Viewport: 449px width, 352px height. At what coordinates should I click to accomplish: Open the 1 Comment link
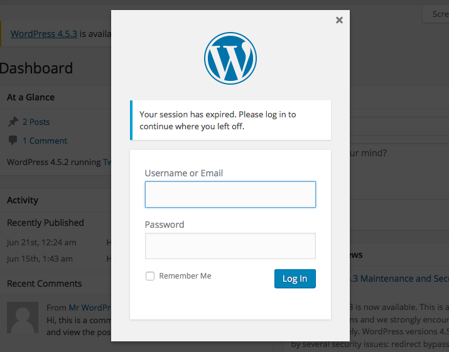(45, 141)
